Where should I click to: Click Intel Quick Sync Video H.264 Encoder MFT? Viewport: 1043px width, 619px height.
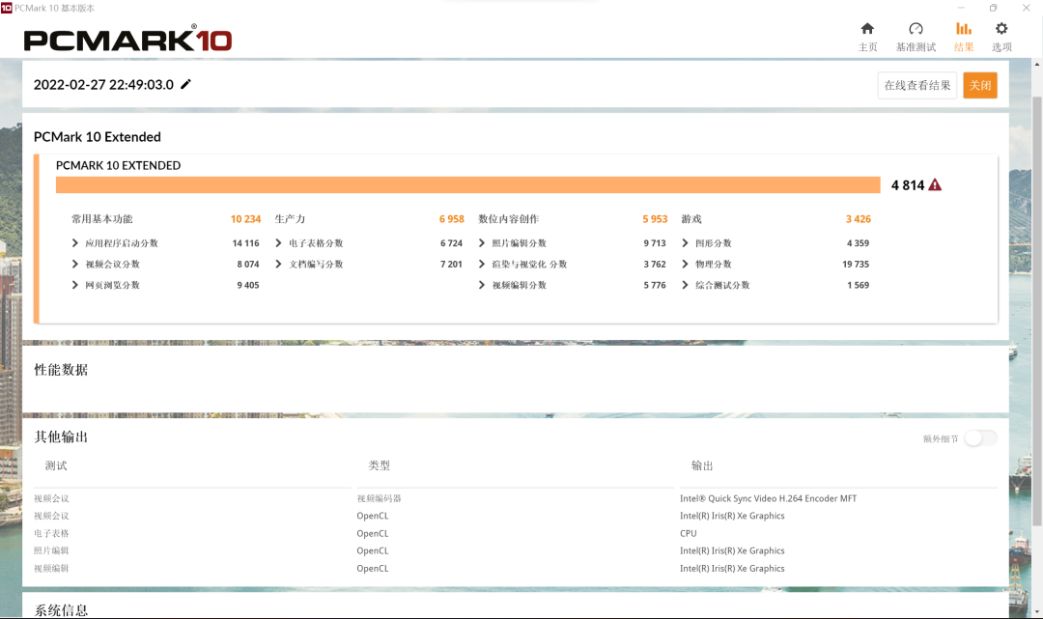(x=769, y=498)
